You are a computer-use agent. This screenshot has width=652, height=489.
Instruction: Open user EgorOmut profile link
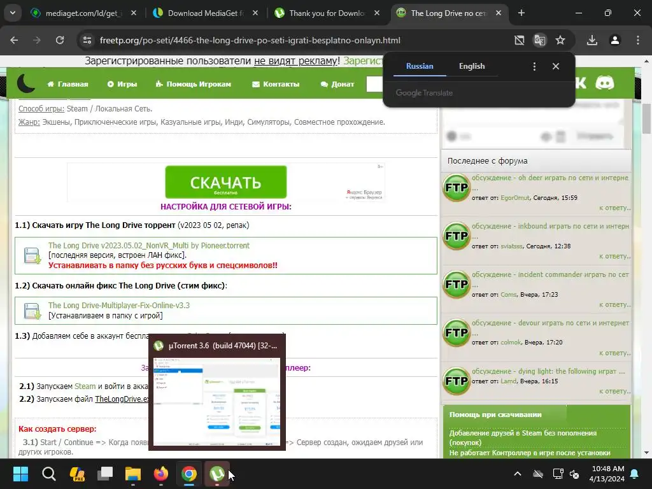tap(514, 197)
